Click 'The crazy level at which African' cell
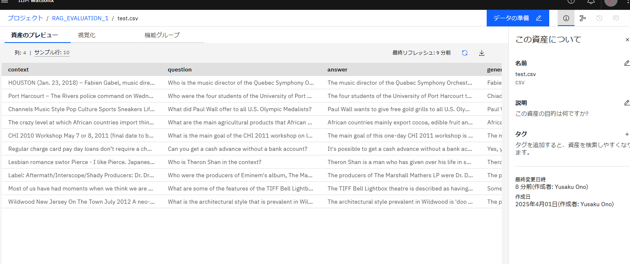The width and height of the screenshot is (630, 264). (81, 122)
